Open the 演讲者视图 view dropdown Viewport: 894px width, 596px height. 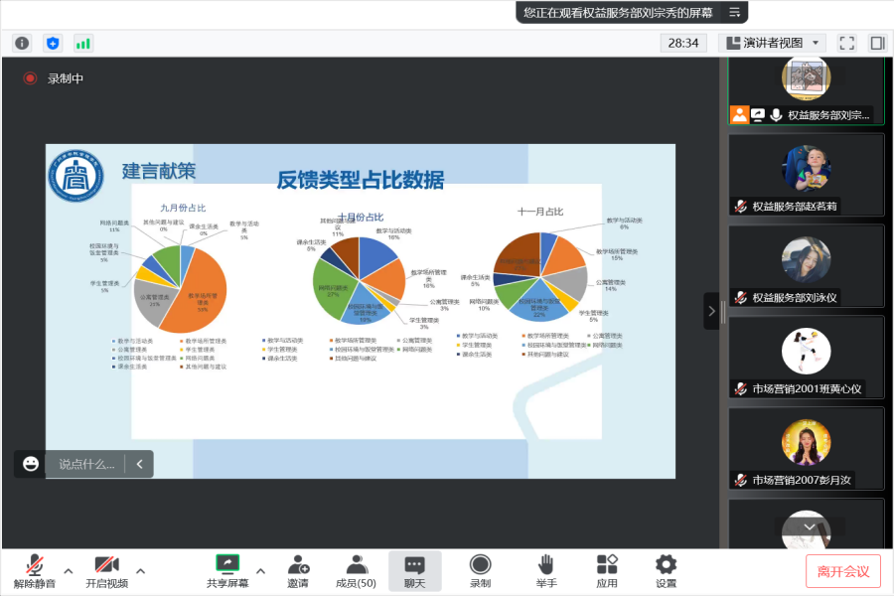coord(773,43)
